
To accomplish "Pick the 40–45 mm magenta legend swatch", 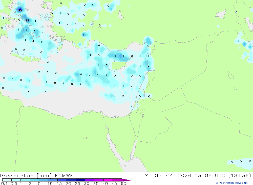I will [x=108, y=180].
